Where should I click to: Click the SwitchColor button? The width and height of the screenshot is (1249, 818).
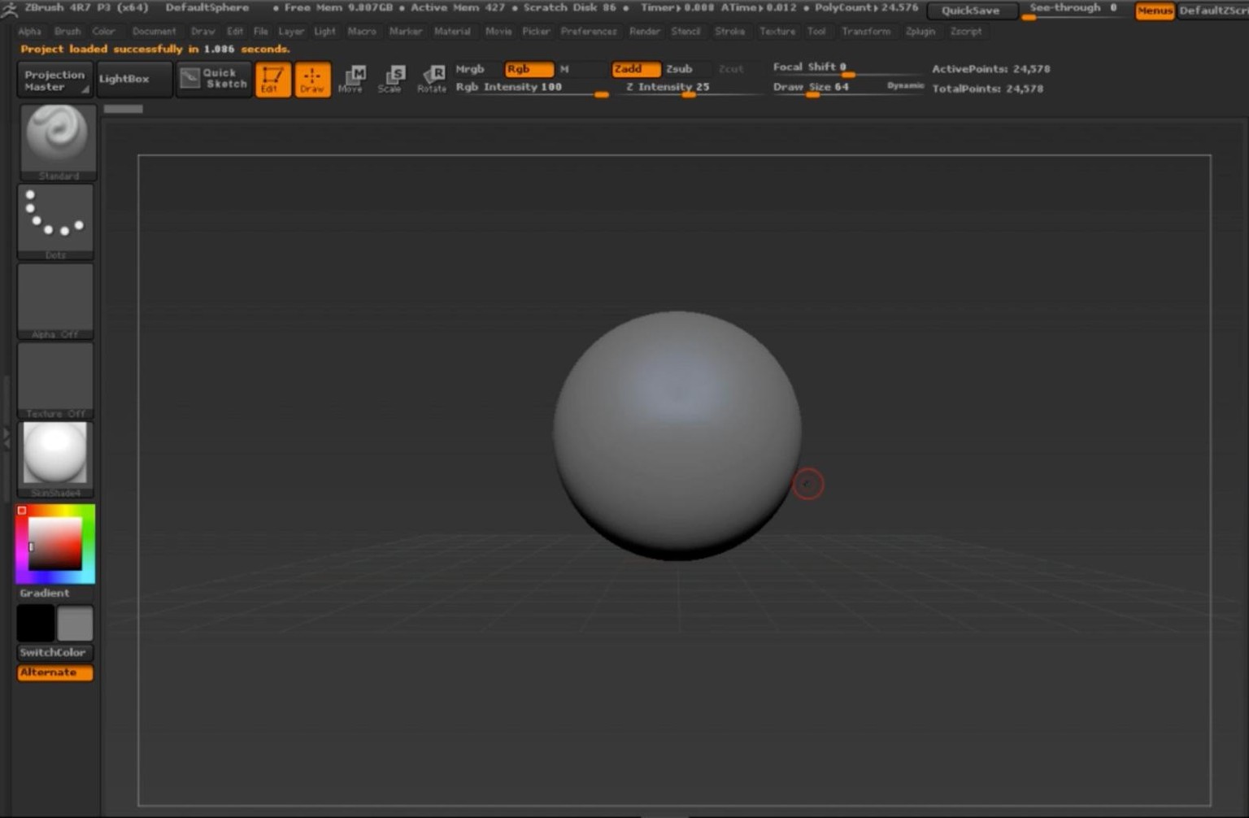coord(54,652)
